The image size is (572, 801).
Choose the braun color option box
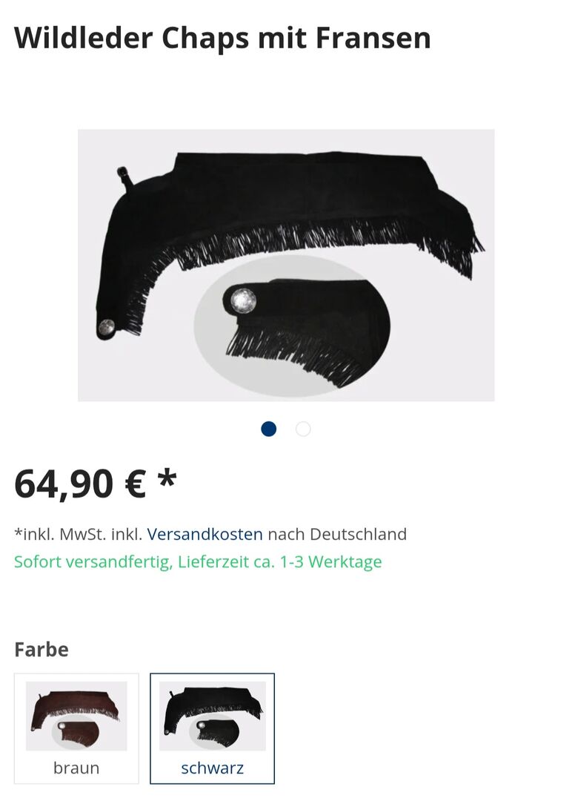pyautogui.click(x=76, y=728)
